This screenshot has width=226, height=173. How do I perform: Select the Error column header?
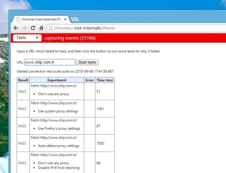pos(89,80)
